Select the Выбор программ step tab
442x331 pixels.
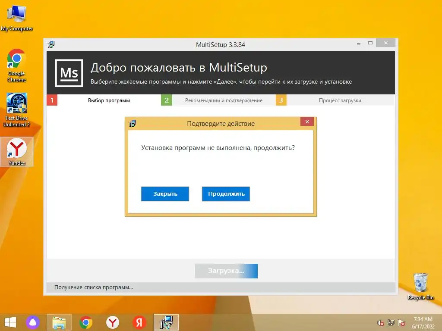[109, 100]
